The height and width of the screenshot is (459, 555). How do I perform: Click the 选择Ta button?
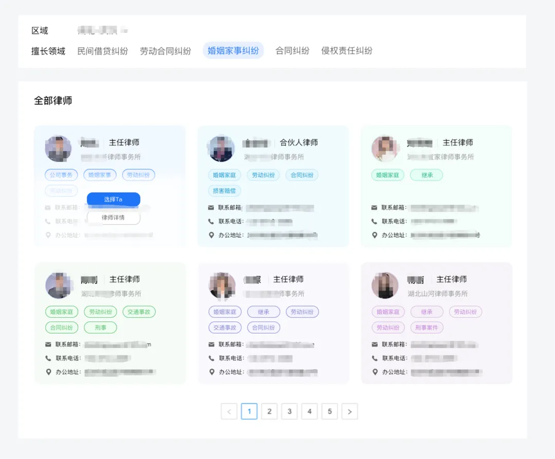click(x=114, y=199)
